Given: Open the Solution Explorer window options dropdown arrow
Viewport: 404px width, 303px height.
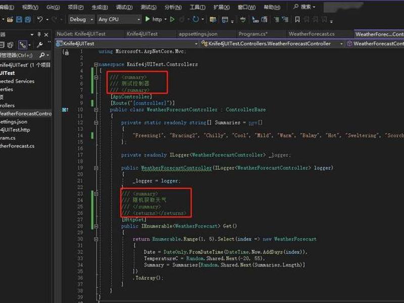Looking at the screenshot, I should point(32,35).
